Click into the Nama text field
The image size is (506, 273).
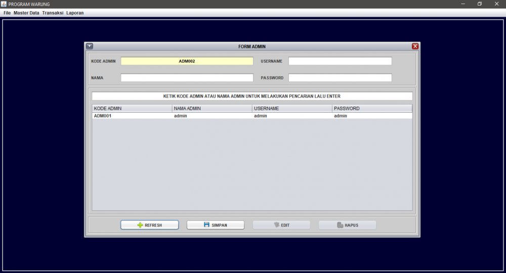187,78
